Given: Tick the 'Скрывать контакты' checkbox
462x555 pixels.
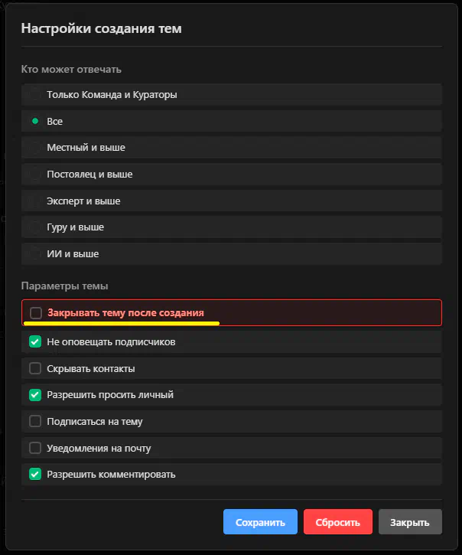Looking at the screenshot, I should (x=35, y=368).
